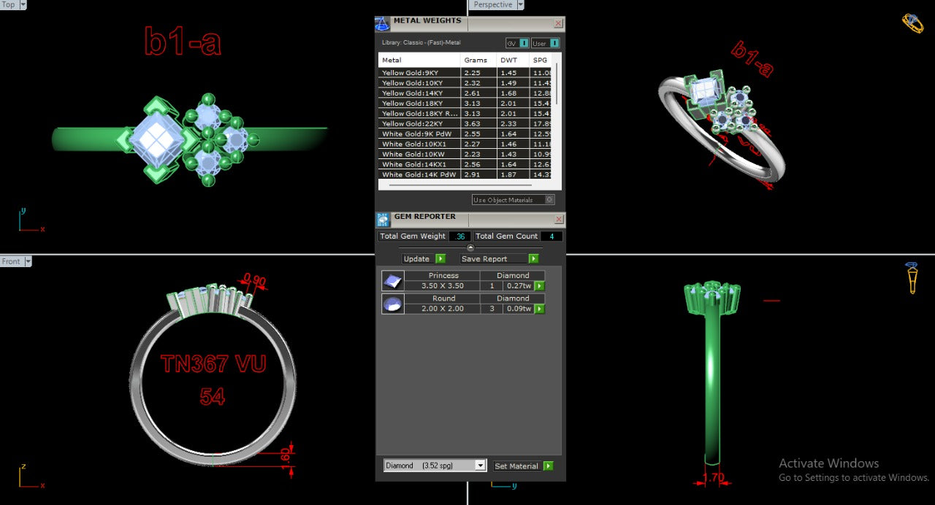
Task: Click the ZX axis icon in Front viewport
Action: pyautogui.click(x=31, y=476)
